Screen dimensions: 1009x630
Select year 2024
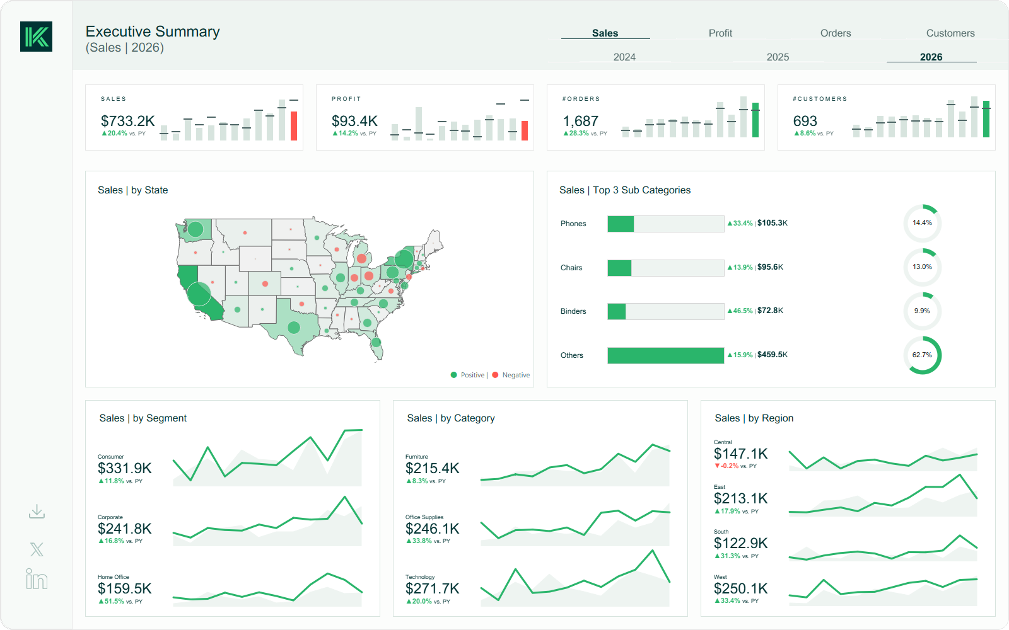point(624,57)
